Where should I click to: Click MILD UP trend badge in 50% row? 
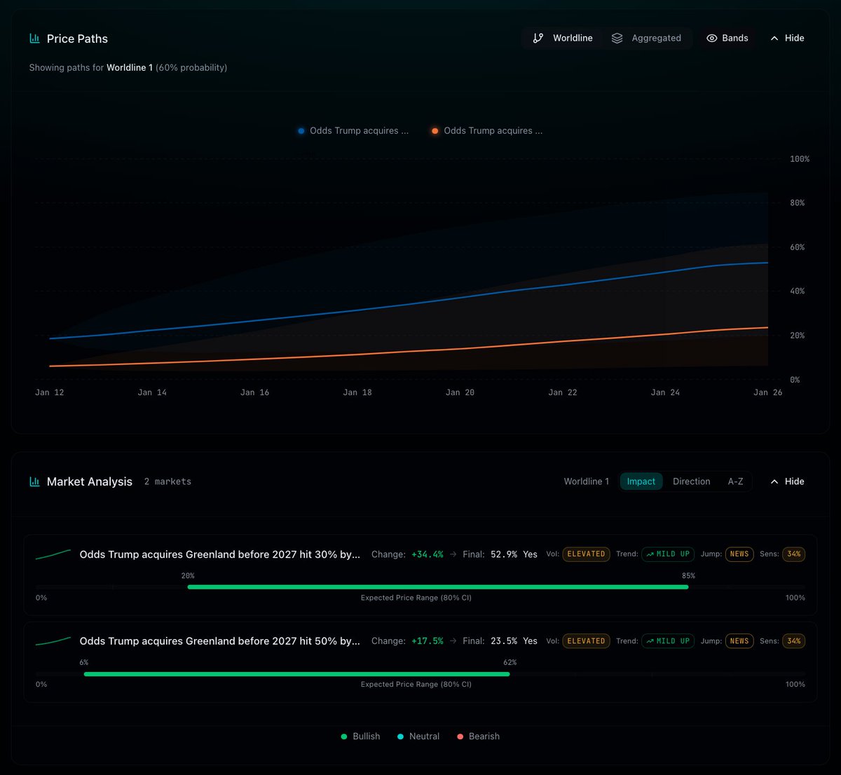coord(668,641)
